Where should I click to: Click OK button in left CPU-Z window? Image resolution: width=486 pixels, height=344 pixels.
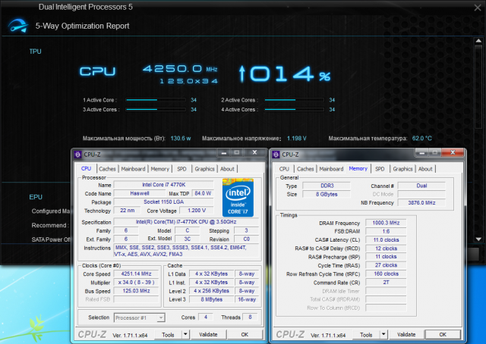pyautogui.click(x=245, y=334)
